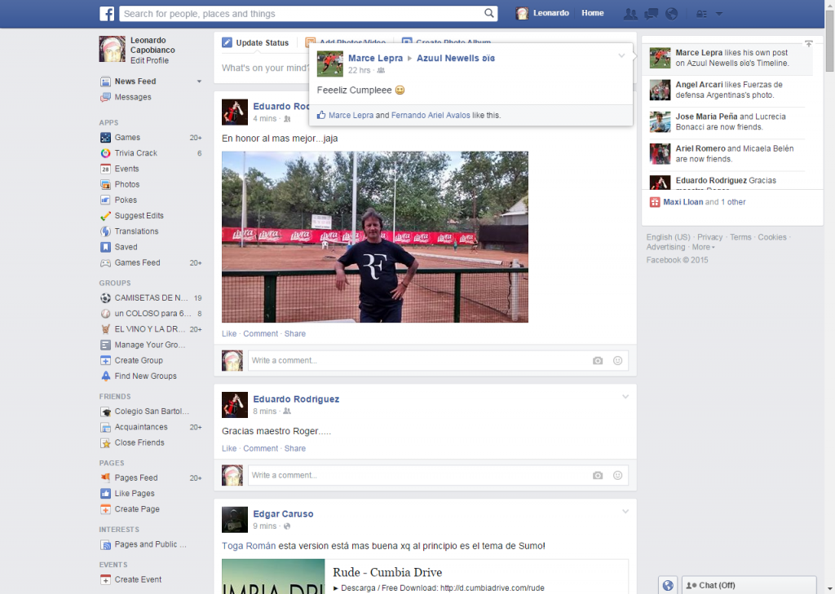This screenshot has height=594, width=835.
Task: Click the Translations icon
Action: click(105, 231)
